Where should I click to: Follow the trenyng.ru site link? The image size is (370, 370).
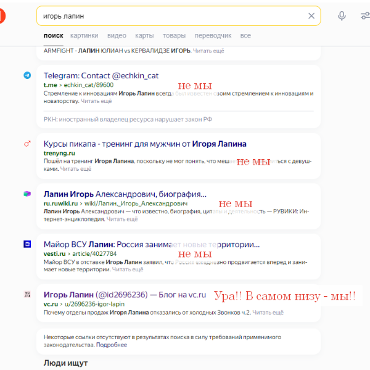click(59, 153)
